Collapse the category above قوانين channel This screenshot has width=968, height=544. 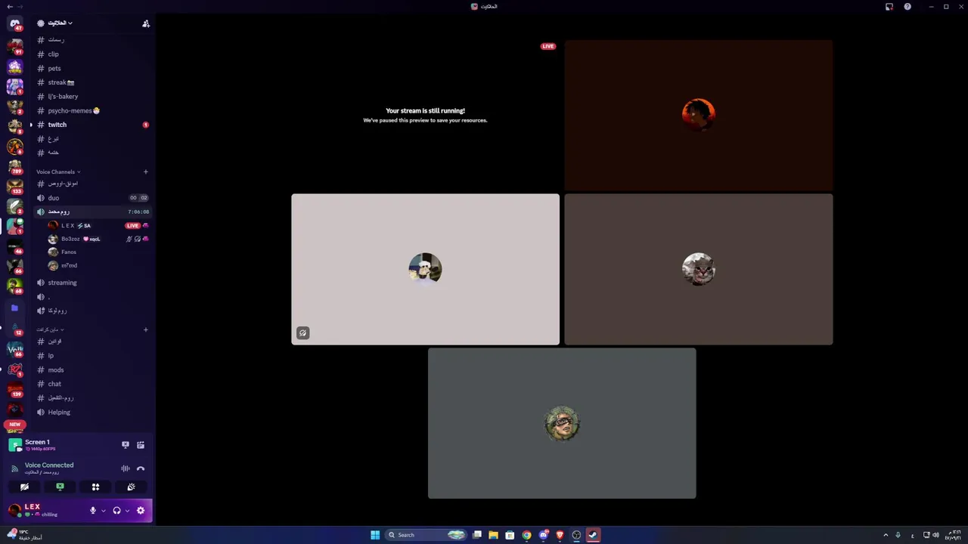[x=50, y=329]
